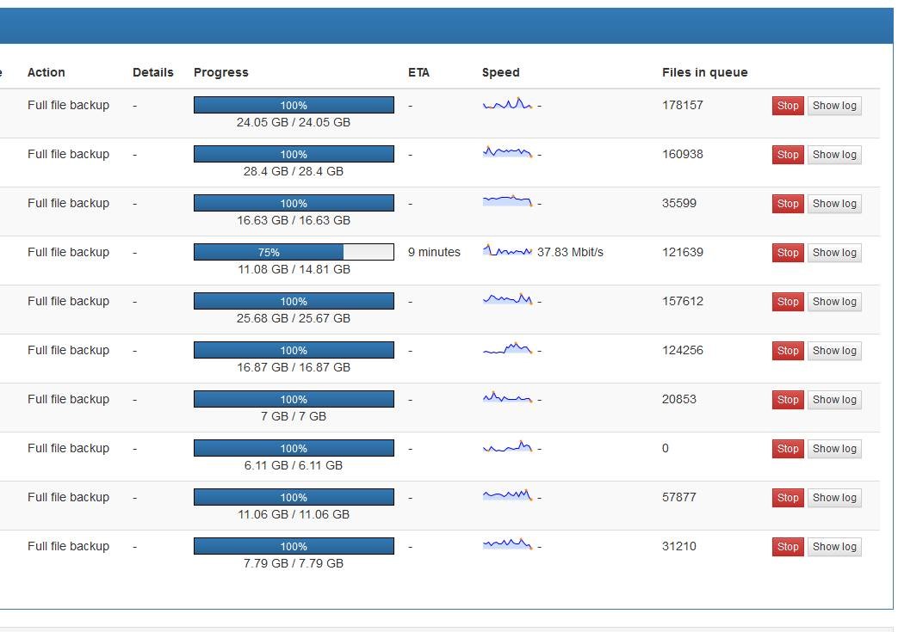This screenshot has width=898, height=632.
Task: Show log for the 160938 files row
Action: [x=833, y=155]
